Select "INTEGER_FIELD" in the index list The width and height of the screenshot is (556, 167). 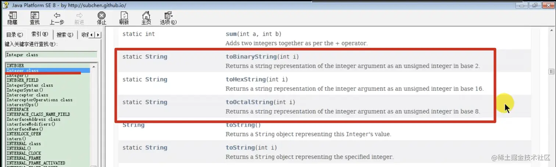tap(22, 80)
